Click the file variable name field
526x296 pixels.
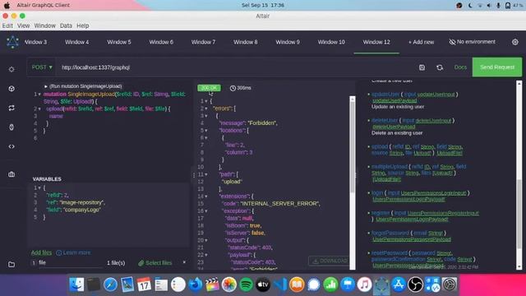(70, 263)
